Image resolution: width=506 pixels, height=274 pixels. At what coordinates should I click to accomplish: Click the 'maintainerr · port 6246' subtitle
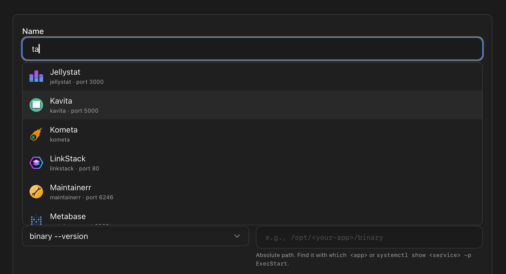(x=82, y=197)
